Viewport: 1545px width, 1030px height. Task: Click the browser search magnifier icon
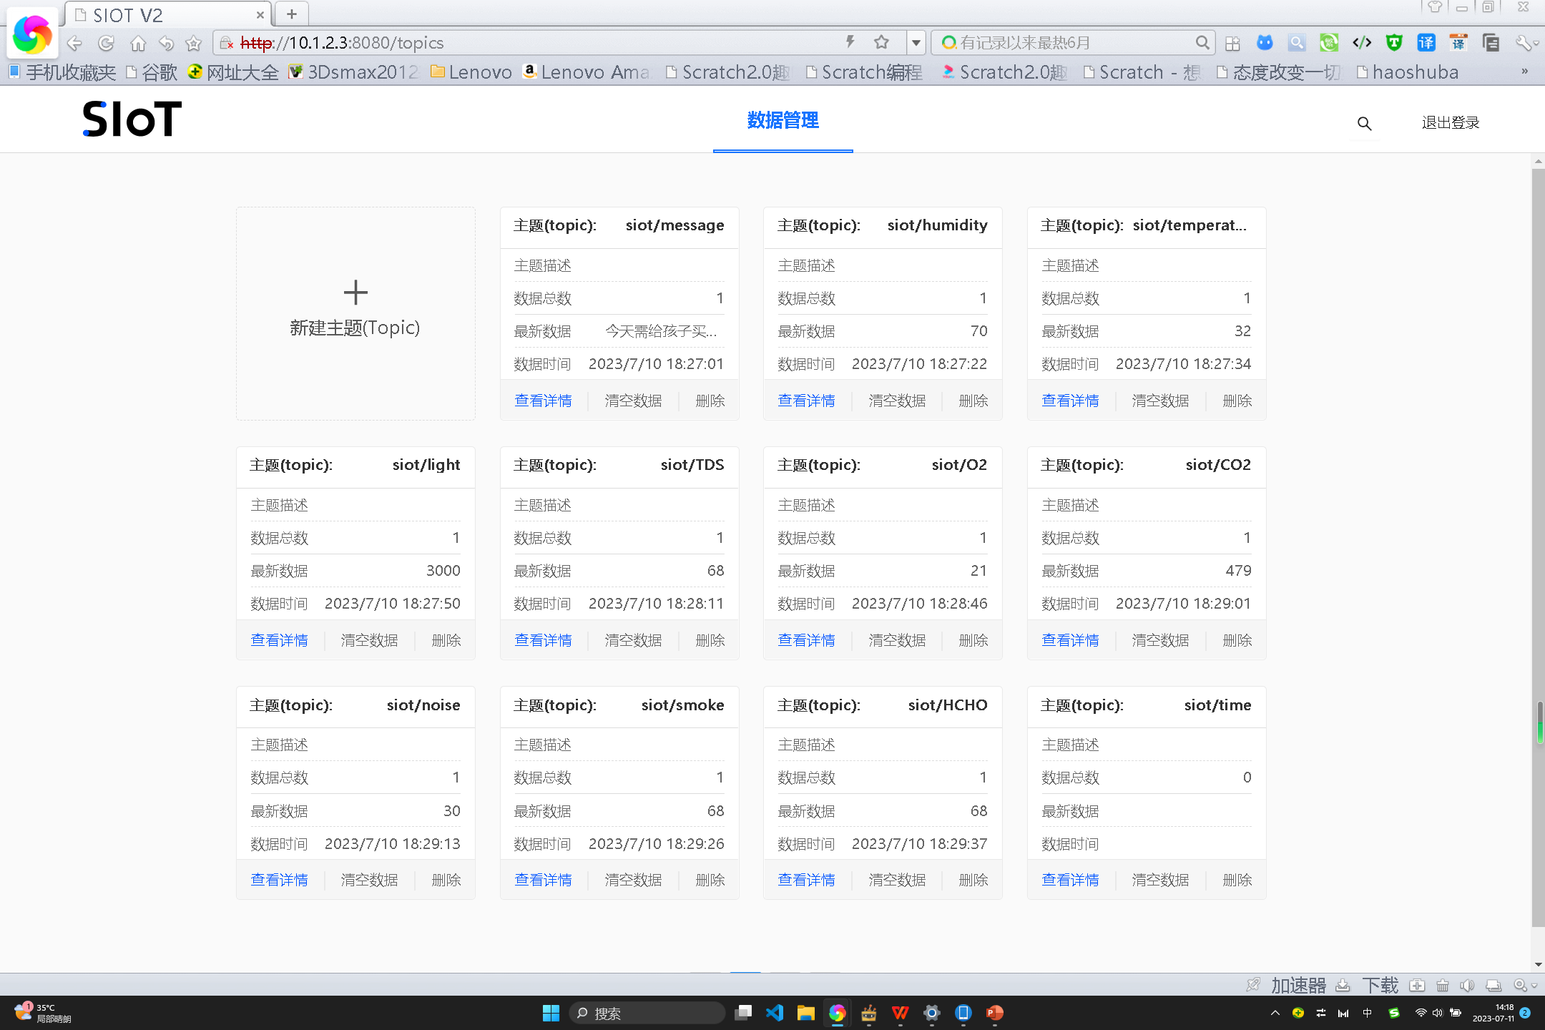click(1202, 43)
